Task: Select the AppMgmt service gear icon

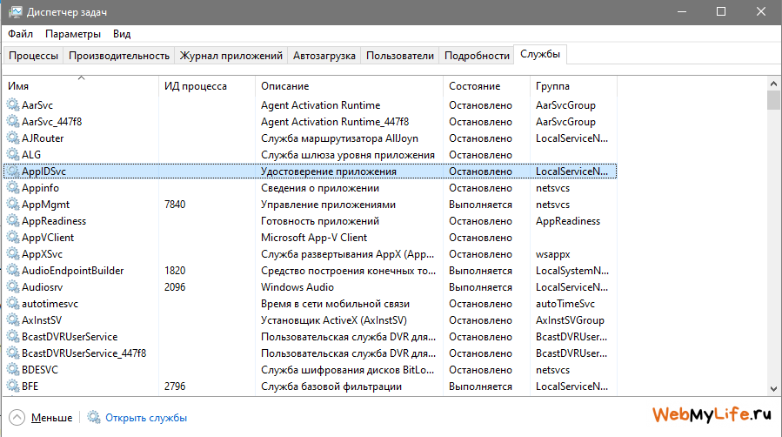Action: pos(13,205)
